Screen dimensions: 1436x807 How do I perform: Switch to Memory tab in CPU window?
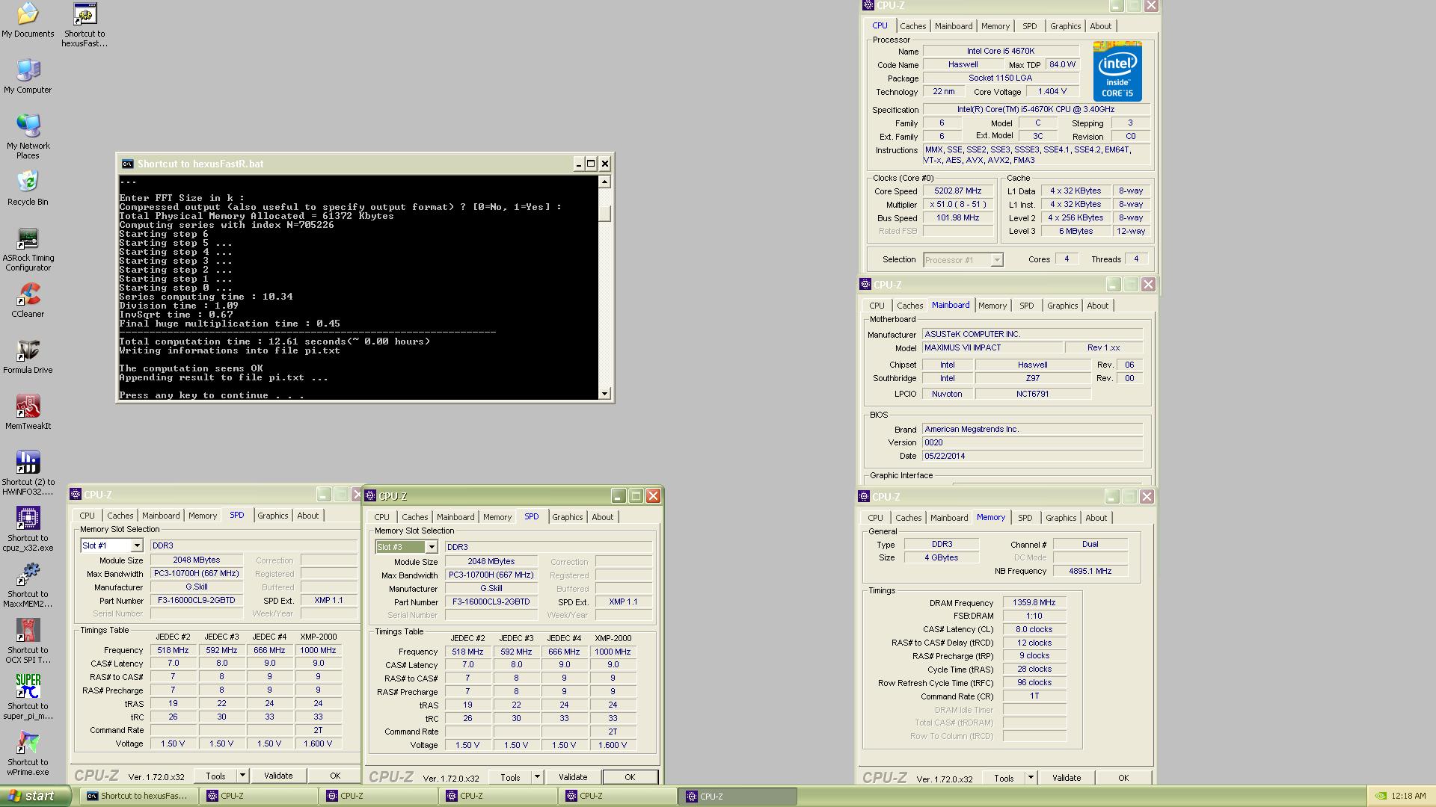995,26
